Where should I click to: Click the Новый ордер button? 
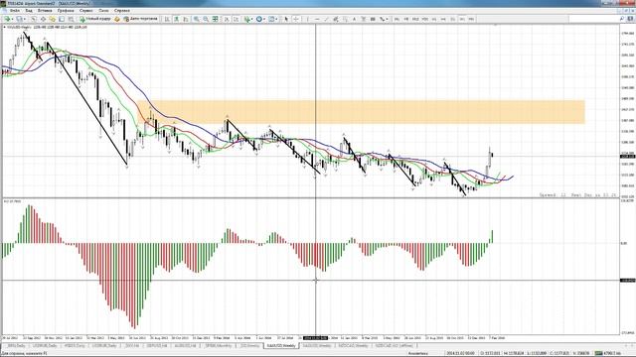pyautogui.click(x=95, y=19)
